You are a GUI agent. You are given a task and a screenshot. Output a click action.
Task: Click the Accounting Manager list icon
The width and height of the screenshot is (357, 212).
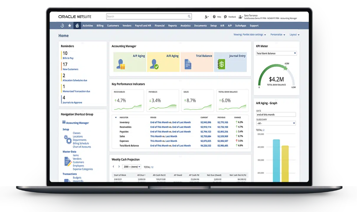[x=64, y=122]
